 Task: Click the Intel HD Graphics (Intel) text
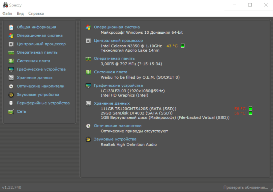125,95
